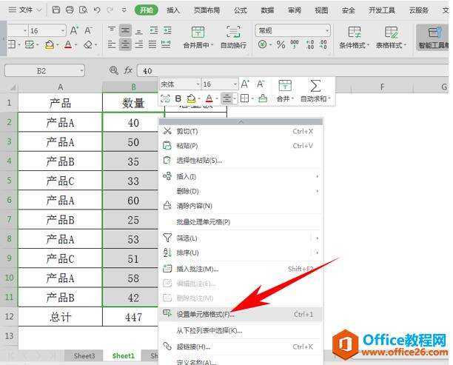This screenshot has width=453, height=365.
Task: Open the 文件 menu dropdown
Action: [x=25, y=10]
